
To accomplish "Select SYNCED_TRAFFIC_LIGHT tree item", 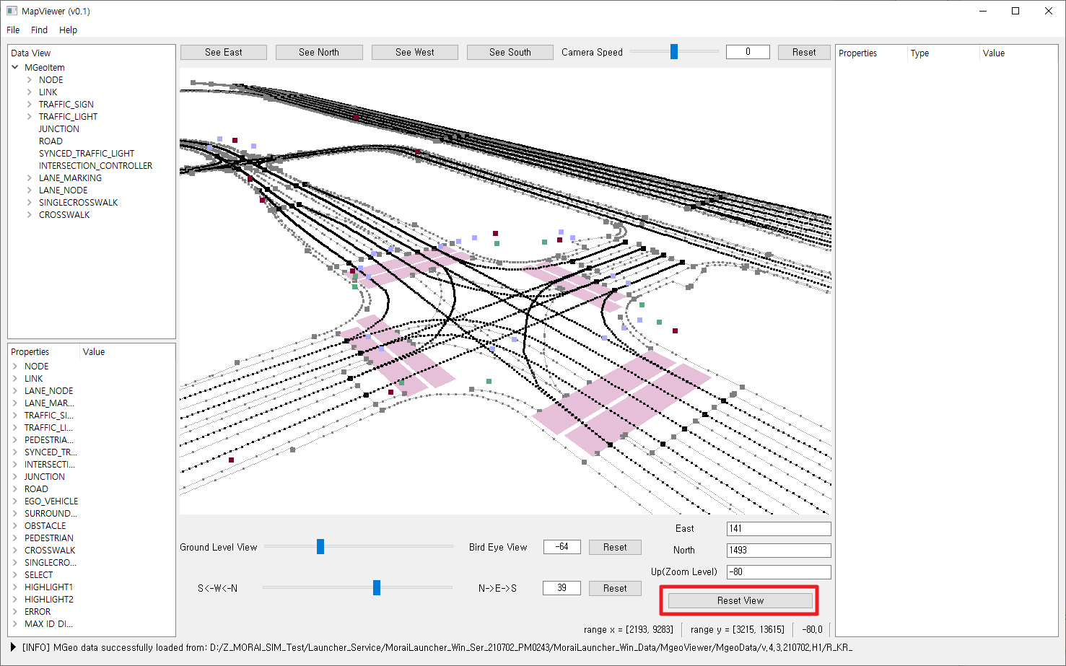I will tap(87, 154).
